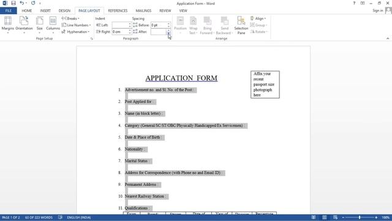Switch to the INSERT tab
Viewport: 392px width, 221px height.
pos(45,11)
